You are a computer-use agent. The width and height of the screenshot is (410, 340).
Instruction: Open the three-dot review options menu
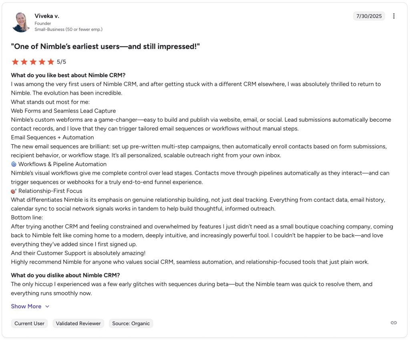tap(394, 16)
